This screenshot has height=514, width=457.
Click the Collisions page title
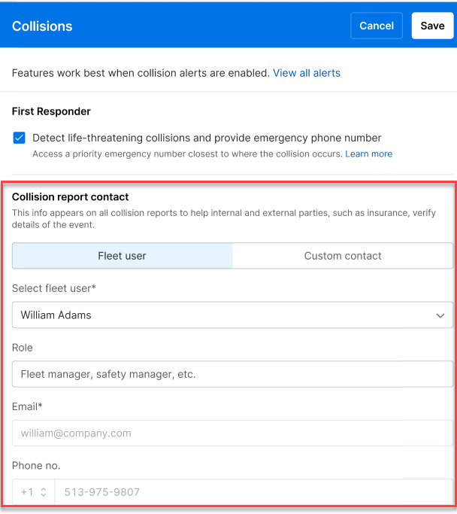coord(42,26)
